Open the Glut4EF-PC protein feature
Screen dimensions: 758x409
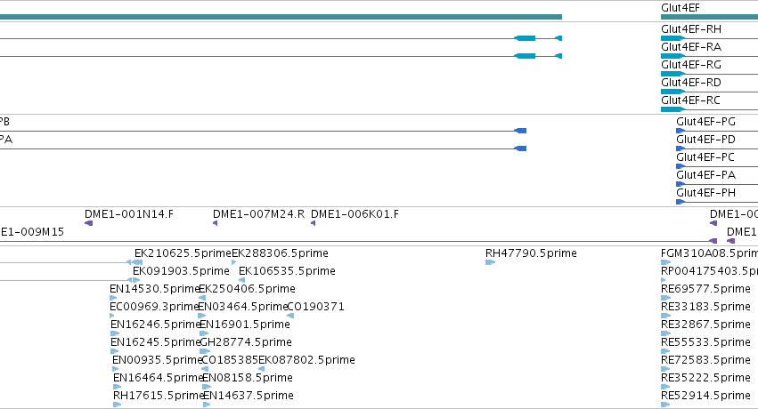pyautogui.click(x=705, y=157)
